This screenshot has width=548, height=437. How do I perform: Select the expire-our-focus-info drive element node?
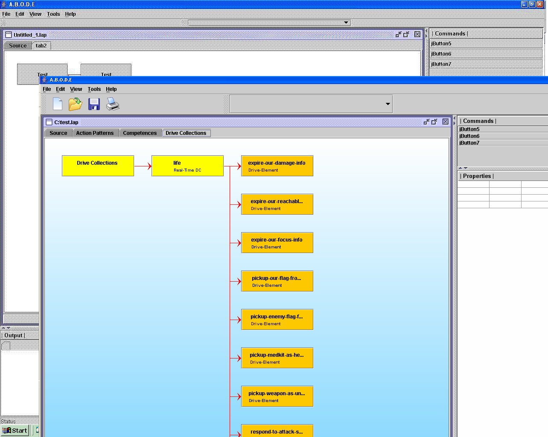click(x=277, y=243)
